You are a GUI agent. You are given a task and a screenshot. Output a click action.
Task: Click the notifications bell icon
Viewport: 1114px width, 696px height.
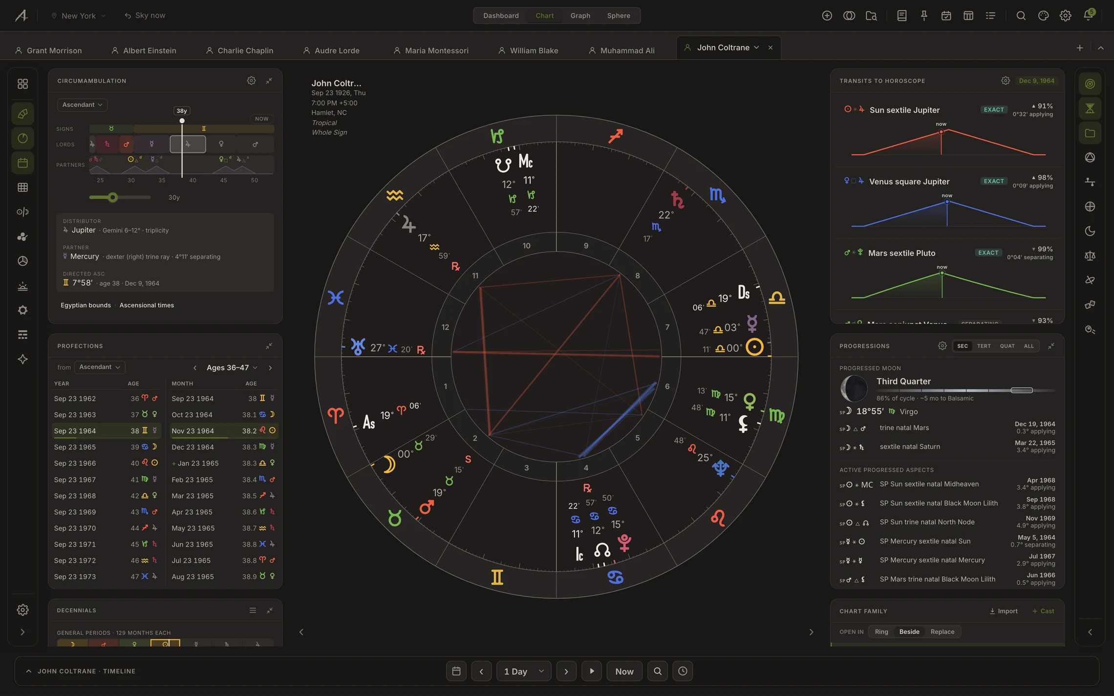[x=1088, y=15]
